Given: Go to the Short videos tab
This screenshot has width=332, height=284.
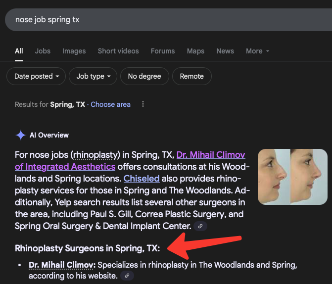Looking at the screenshot, I should pyautogui.click(x=118, y=51).
